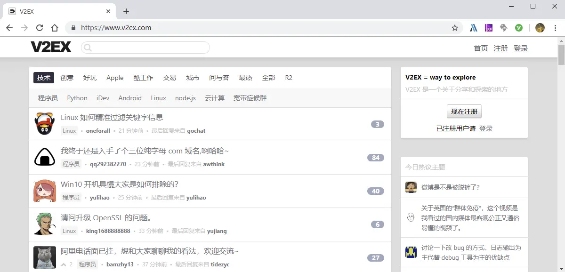Click reply count badge 27

[376, 258]
